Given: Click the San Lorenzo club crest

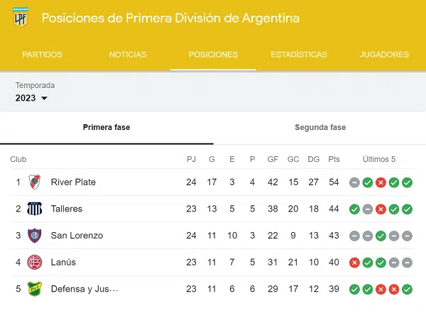Looking at the screenshot, I should 35,236.
